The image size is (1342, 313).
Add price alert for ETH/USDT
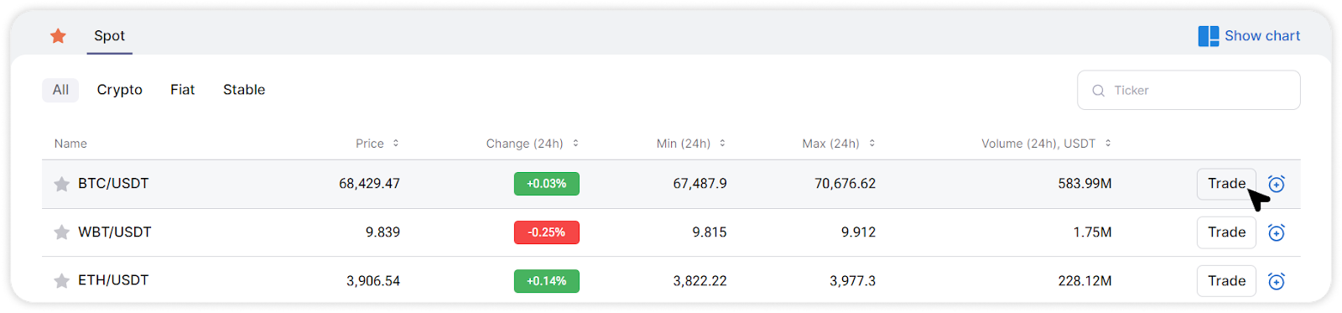(1276, 281)
